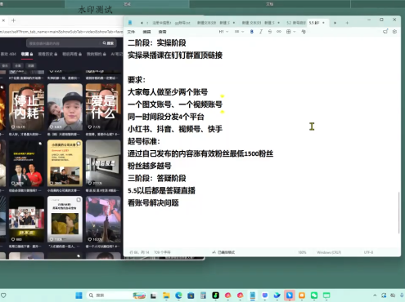Screen dimensions: 405x302
Task: Insert a hyperlink with the link icon
Action: 279,32
